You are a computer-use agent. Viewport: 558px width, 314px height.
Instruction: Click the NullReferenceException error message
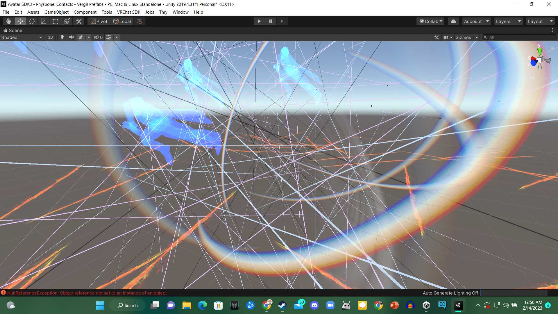[87, 293]
